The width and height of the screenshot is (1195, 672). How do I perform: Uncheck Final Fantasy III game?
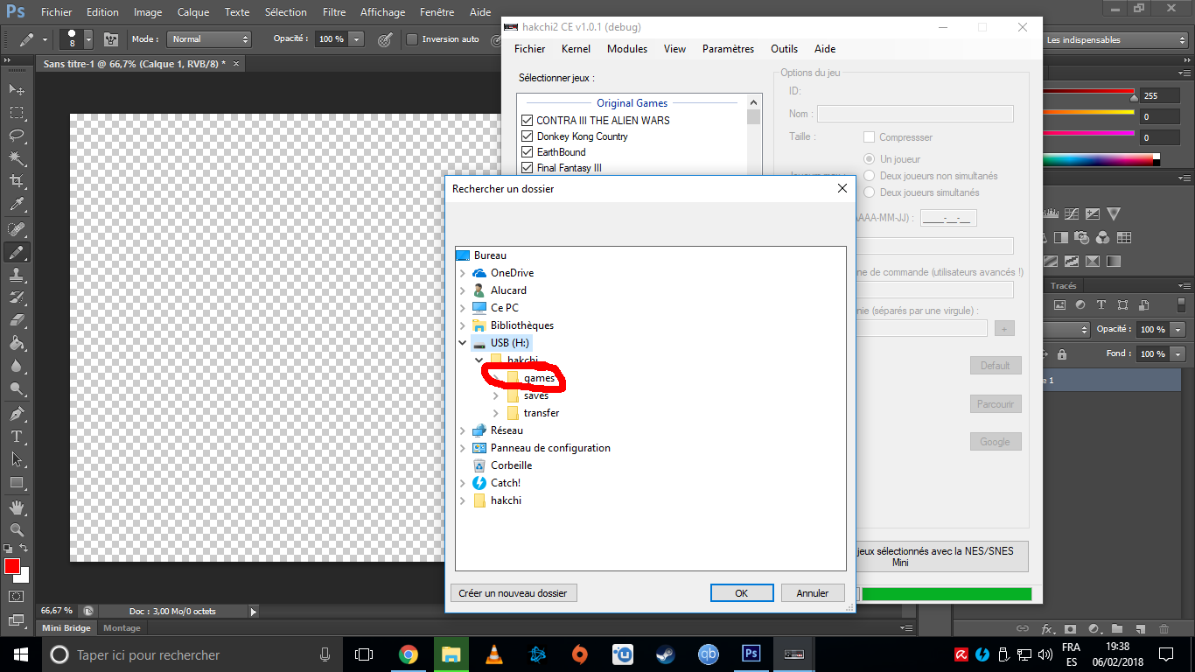[x=527, y=167]
